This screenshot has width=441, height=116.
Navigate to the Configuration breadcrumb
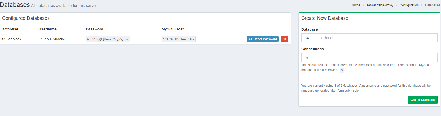409,5
